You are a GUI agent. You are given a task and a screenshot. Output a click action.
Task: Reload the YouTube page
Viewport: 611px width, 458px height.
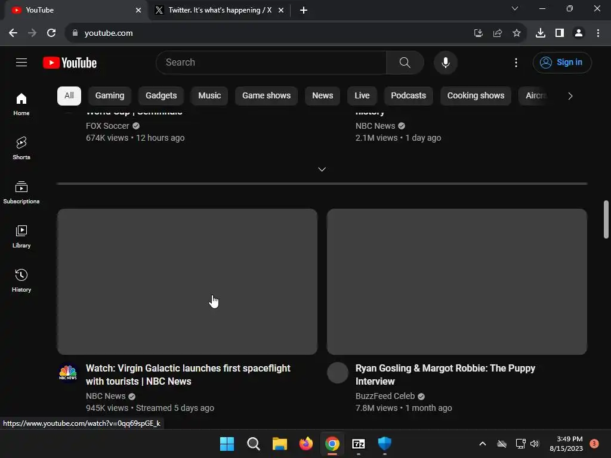(x=51, y=33)
